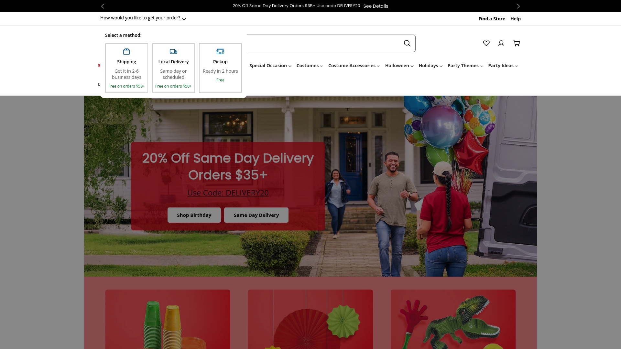The height and width of the screenshot is (349, 621).
Task: Open the wishlist heart icon
Action: [x=486, y=43]
